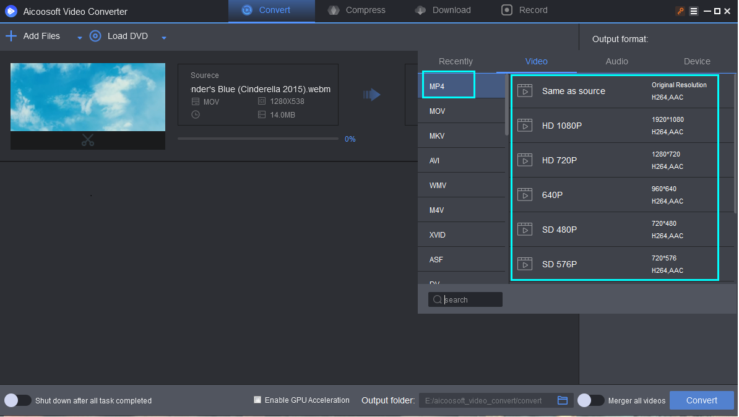Choose the Same as source preset

pos(621,91)
